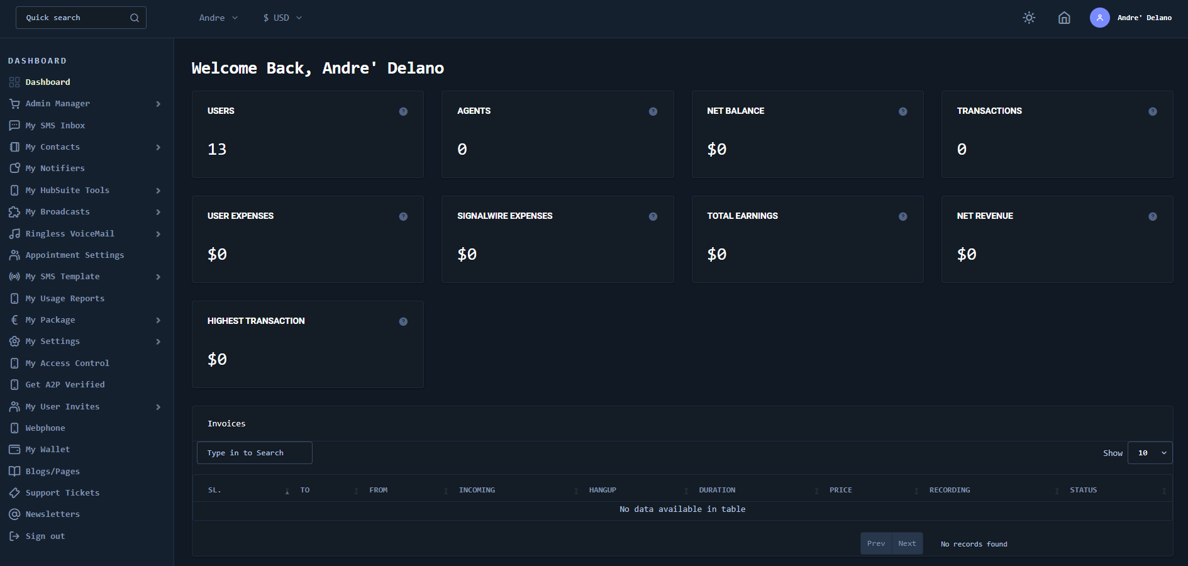
Task: Toggle light/dark theme sun icon
Action: 1029,18
